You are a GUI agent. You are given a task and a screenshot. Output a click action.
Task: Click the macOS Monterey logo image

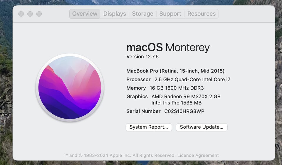click(70, 87)
